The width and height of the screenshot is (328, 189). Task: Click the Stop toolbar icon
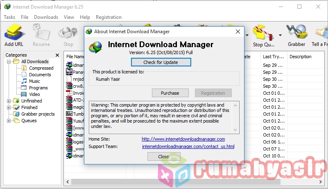pyautogui.click(x=68, y=33)
